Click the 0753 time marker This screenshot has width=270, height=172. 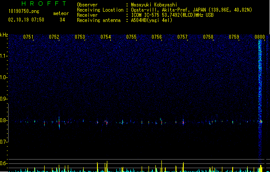point(80,37)
